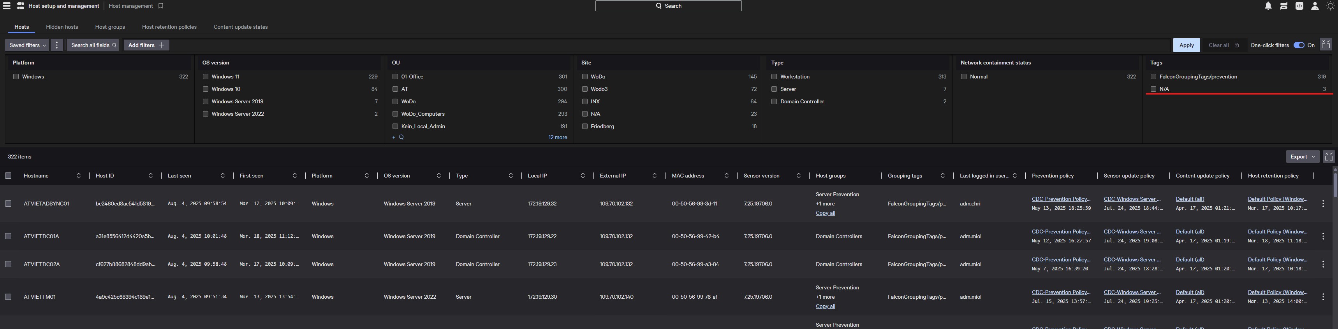Apply the selected filters
The height and width of the screenshot is (329, 1338).
(x=1187, y=45)
